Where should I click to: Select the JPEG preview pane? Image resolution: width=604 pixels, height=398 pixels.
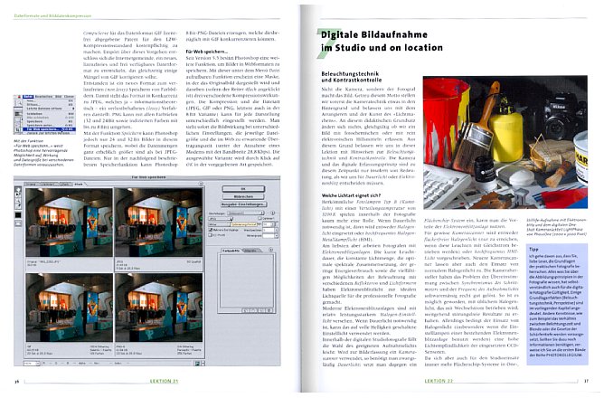click(x=158, y=223)
